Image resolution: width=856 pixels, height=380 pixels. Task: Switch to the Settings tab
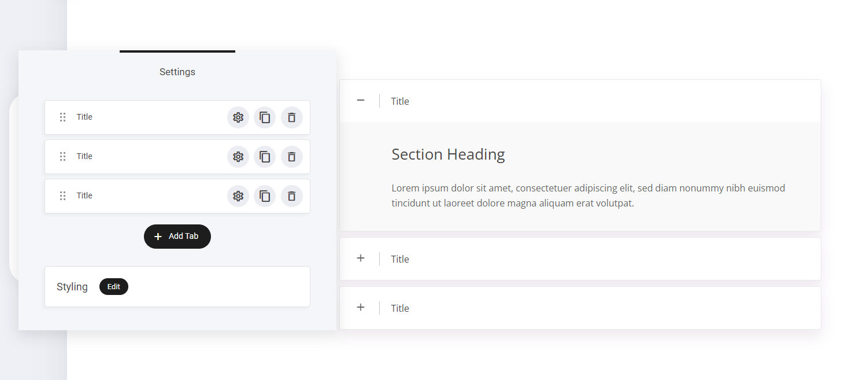(177, 72)
